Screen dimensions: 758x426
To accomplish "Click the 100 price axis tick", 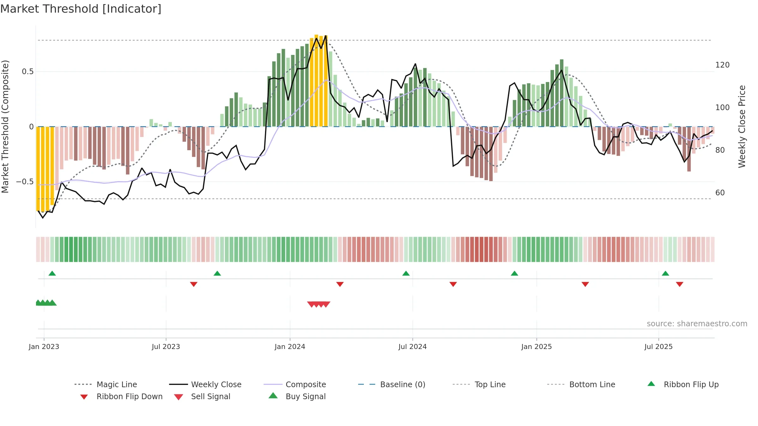I will [723, 108].
